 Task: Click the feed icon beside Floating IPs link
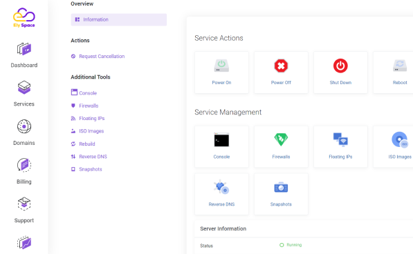point(73,119)
